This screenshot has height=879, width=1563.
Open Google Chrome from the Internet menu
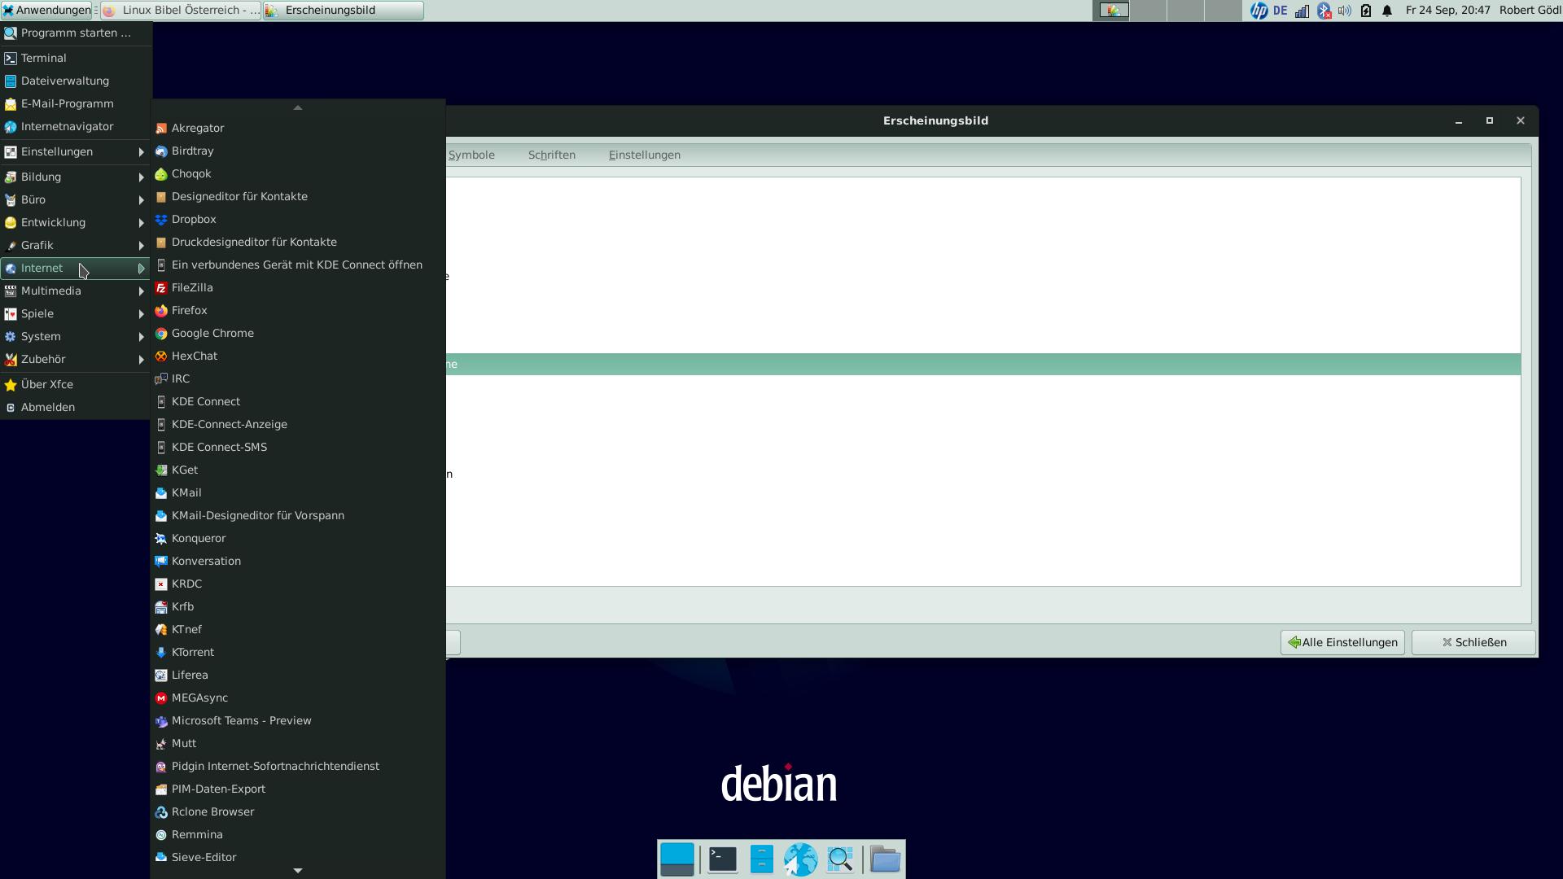(212, 333)
